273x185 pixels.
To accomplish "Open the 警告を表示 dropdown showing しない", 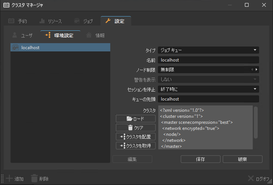I will click(208, 80).
